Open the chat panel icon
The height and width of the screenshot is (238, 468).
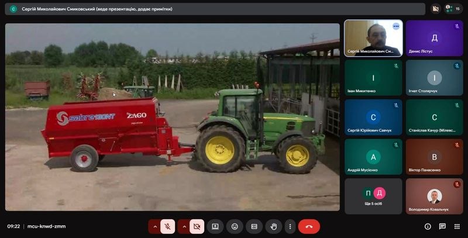(442, 226)
